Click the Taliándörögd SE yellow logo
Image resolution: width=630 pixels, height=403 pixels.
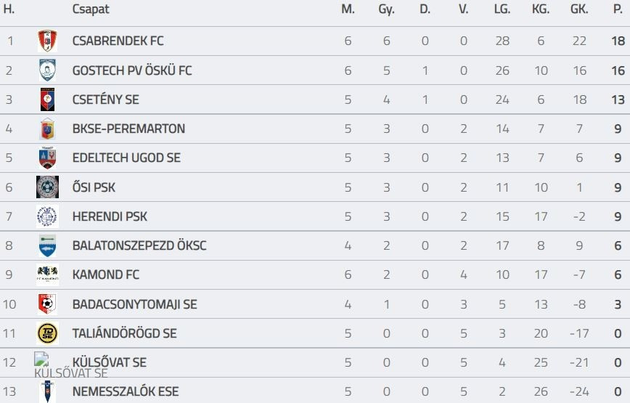(48, 333)
